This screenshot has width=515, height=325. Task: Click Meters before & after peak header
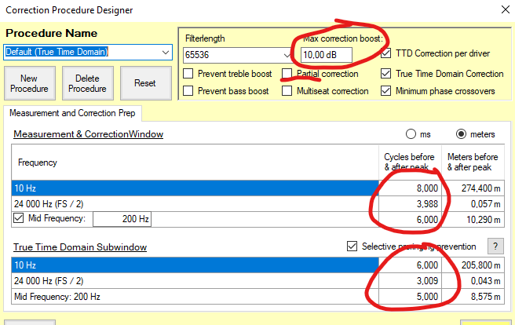coord(473,162)
